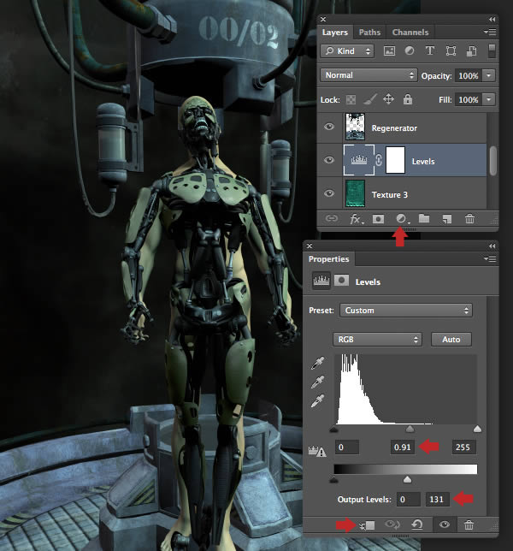
Task: Open the Fill slider arrow
Action: coord(489,100)
